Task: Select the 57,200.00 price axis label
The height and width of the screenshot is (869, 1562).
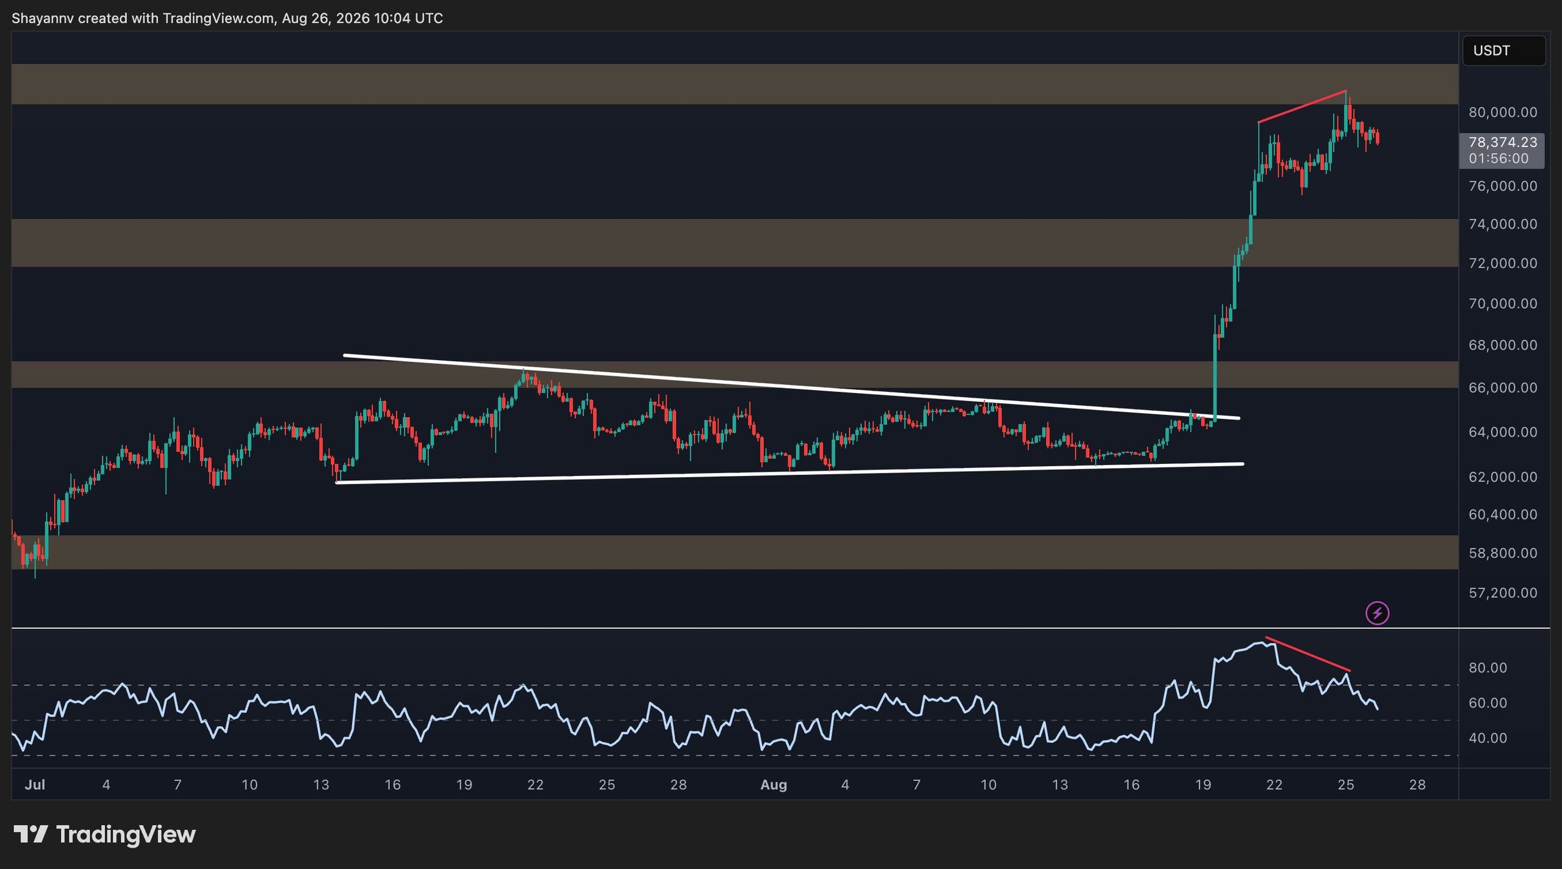Action: [1502, 593]
